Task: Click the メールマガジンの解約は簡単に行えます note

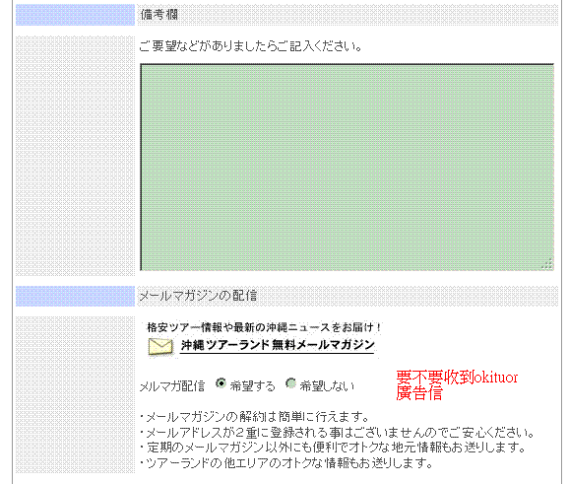Action: coord(254,416)
